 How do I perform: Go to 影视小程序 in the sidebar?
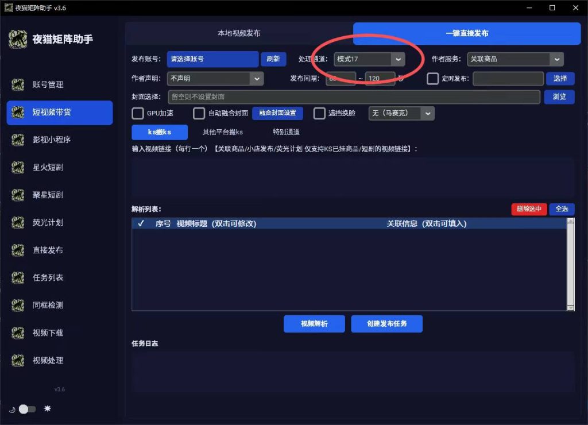coord(60,140)
